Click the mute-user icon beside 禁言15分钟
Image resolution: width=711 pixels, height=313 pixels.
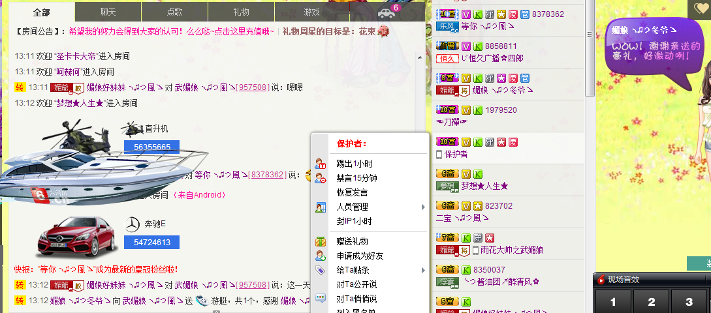pos(321,178)
